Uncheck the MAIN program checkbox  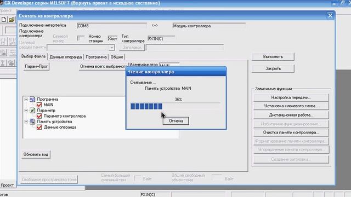coord(39,105)
